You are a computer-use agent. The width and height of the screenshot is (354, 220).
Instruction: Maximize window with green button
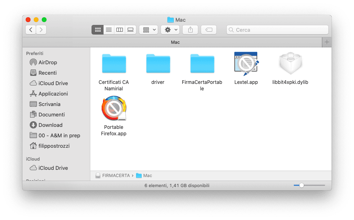(x=44, y=20)
